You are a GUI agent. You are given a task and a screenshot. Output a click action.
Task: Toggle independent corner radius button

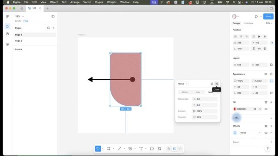pyautogui.click(x=271, y=81)
